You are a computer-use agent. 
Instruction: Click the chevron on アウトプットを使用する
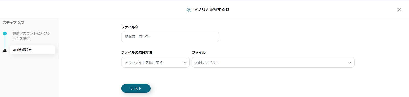click(x=185, y=63)
